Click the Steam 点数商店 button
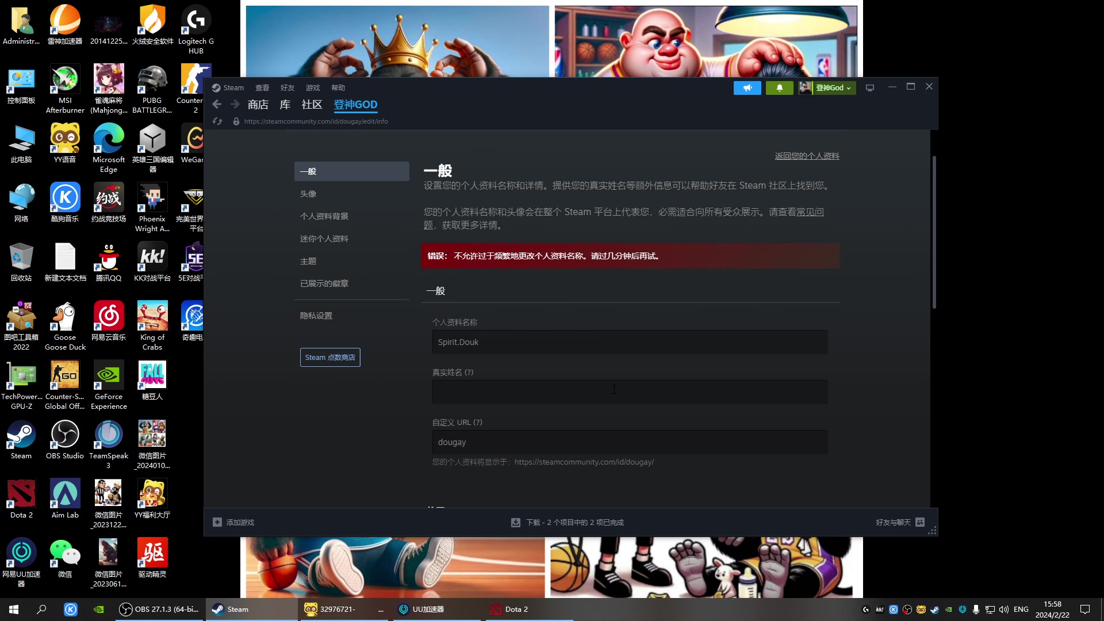1104x621 pixels. [330, 357]
